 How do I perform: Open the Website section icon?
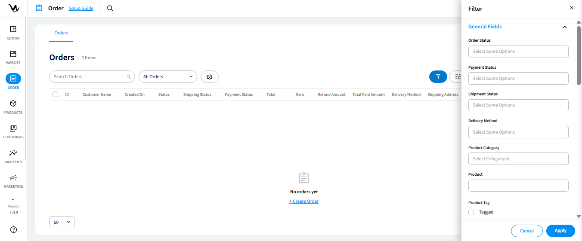point(13,54)
